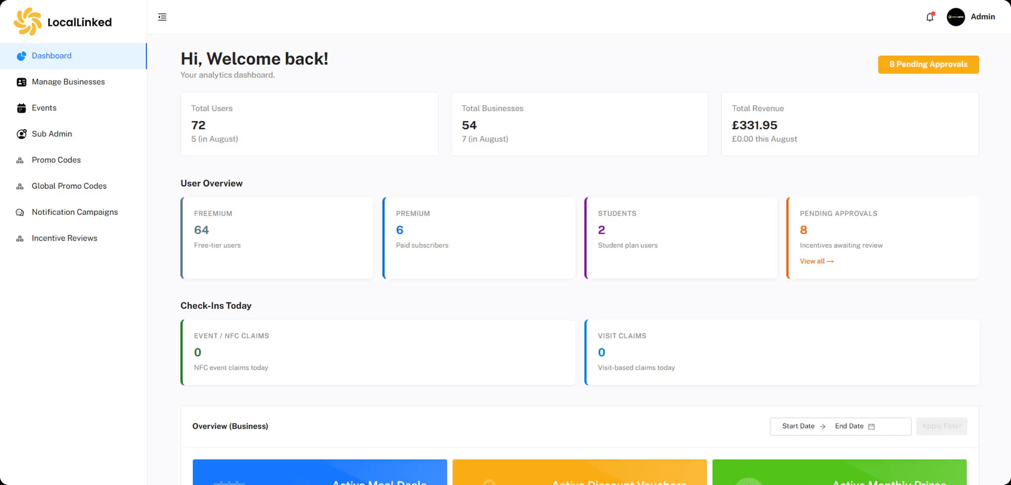Click the Dashboard pie-chart icon
The width and height of the screenshot is (1011, 485).
tap(21, 56)
